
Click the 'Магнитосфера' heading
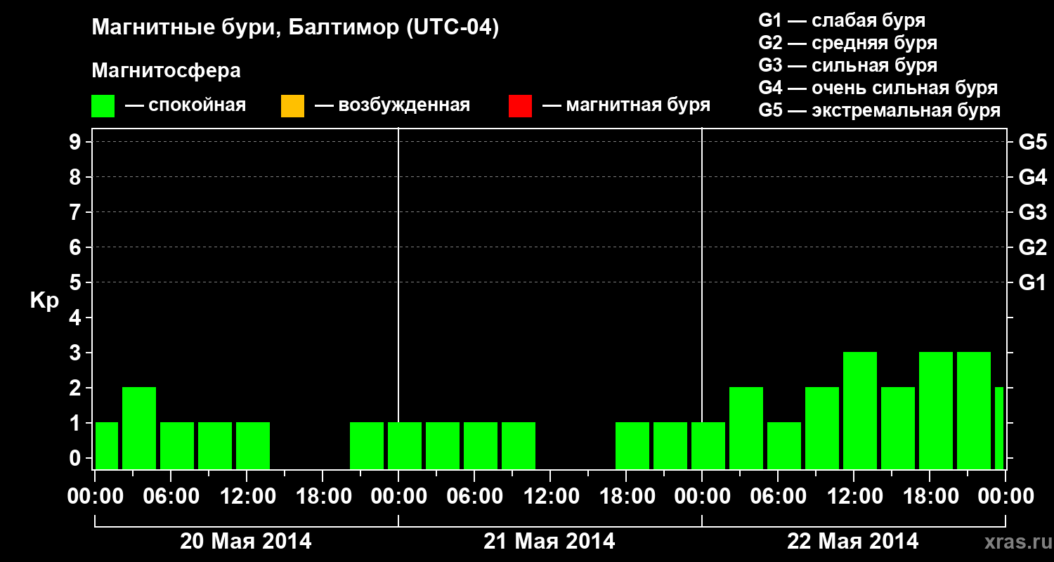pos(166,71)
